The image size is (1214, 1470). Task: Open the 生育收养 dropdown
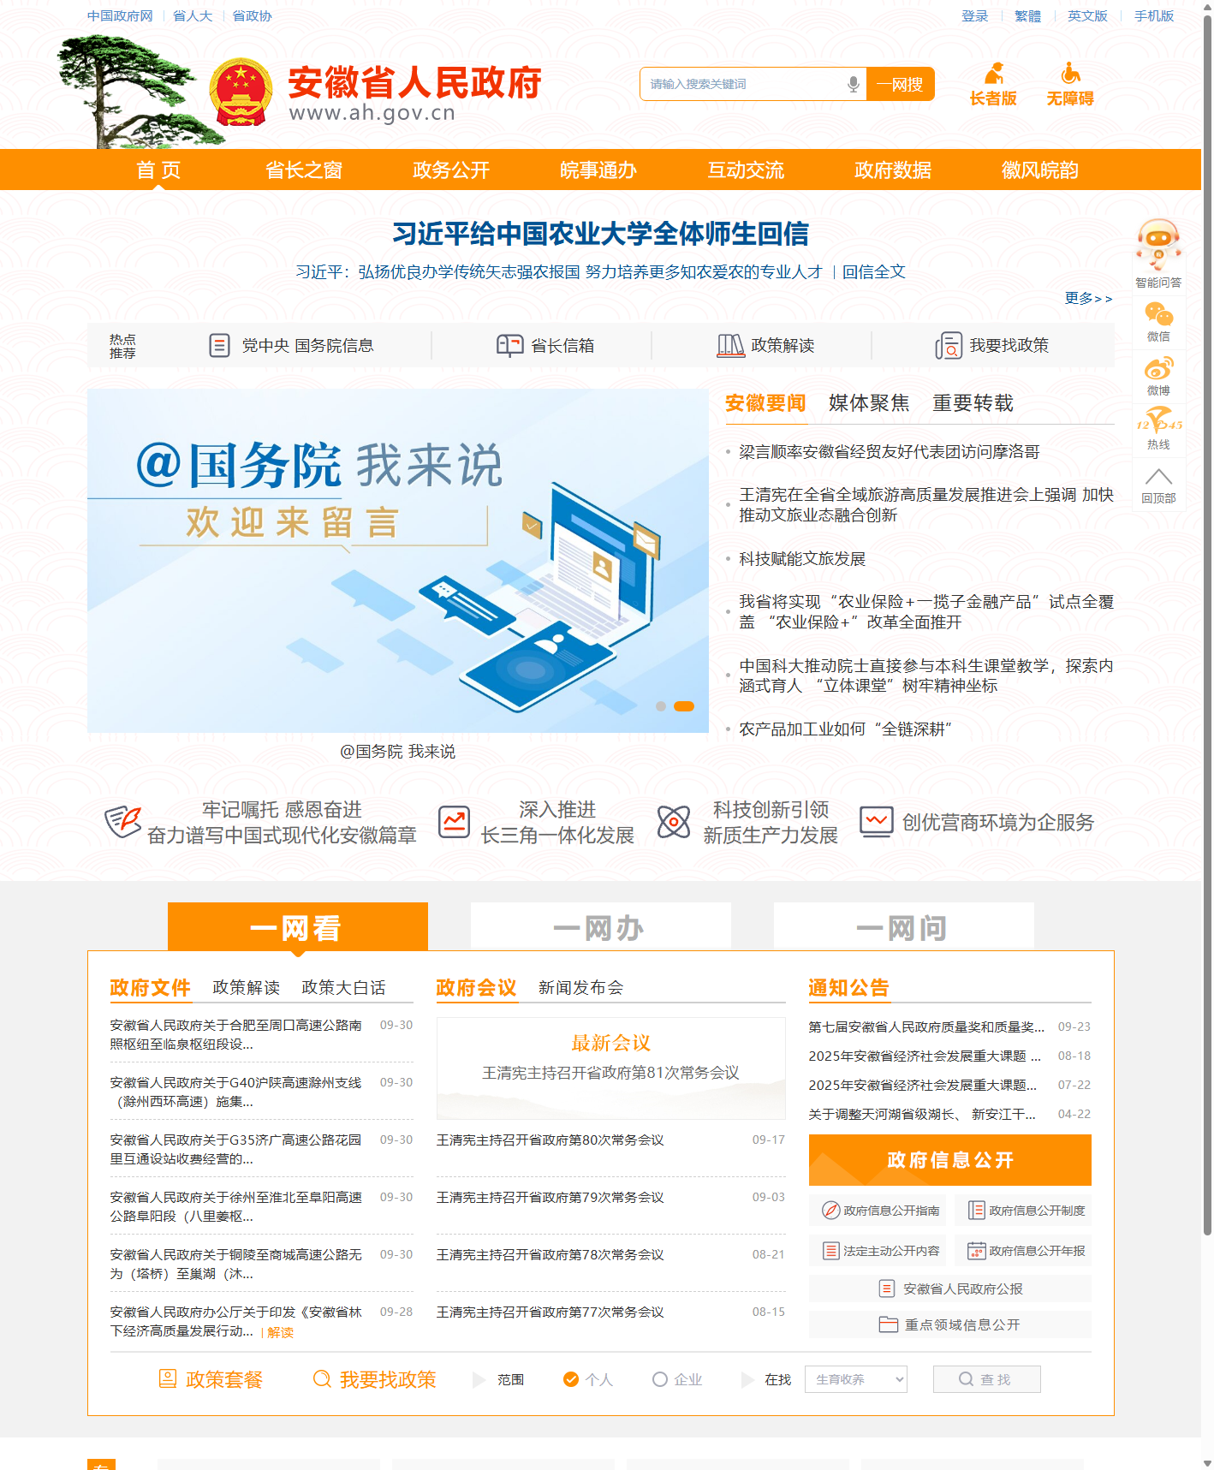click(856, 1379)
